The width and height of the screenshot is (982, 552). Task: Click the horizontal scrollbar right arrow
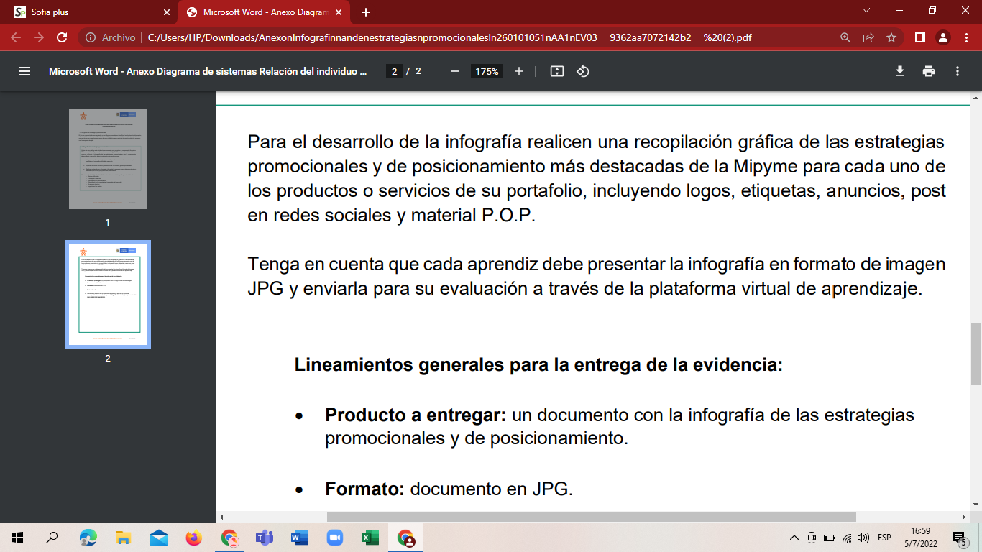pos(963,517)
